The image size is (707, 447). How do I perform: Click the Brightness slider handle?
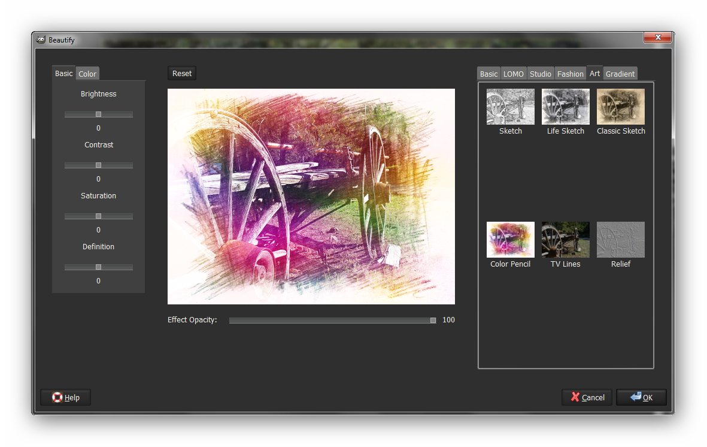[98, 114]
